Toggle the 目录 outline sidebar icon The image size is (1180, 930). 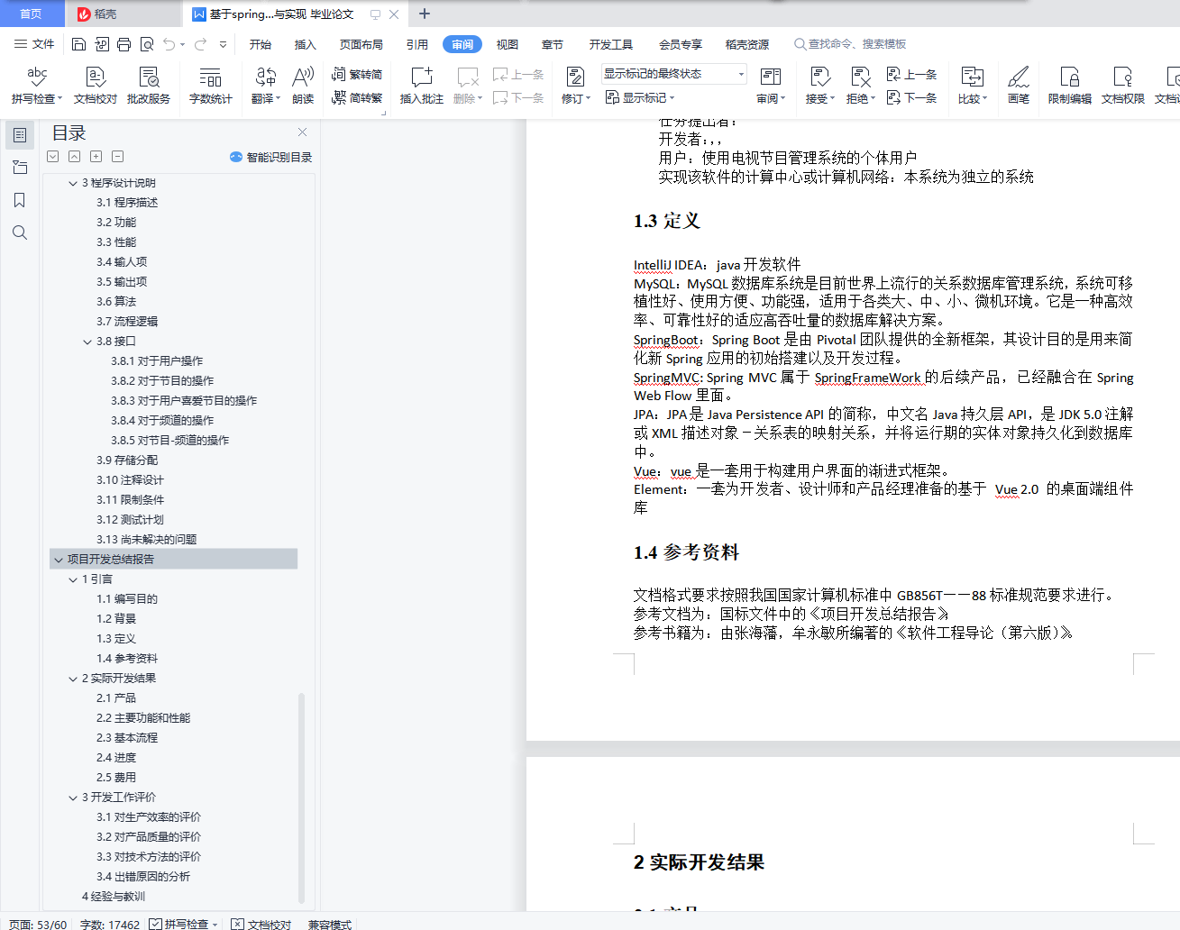coord(19,135)
